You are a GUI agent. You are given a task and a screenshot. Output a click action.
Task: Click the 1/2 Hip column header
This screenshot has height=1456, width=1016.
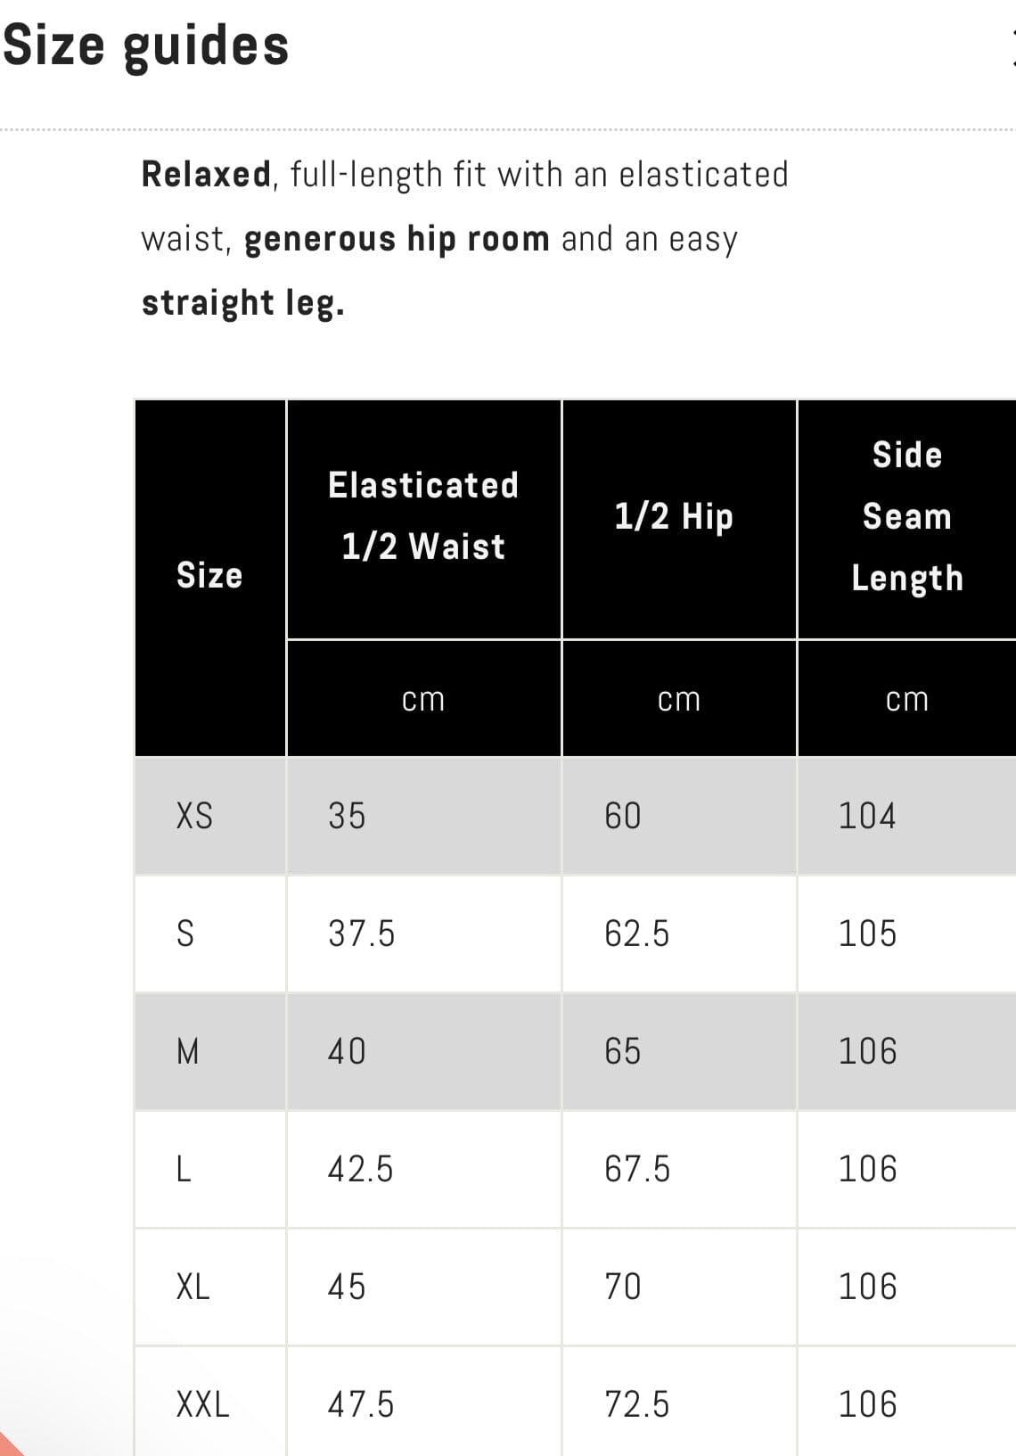pos(674,517)
